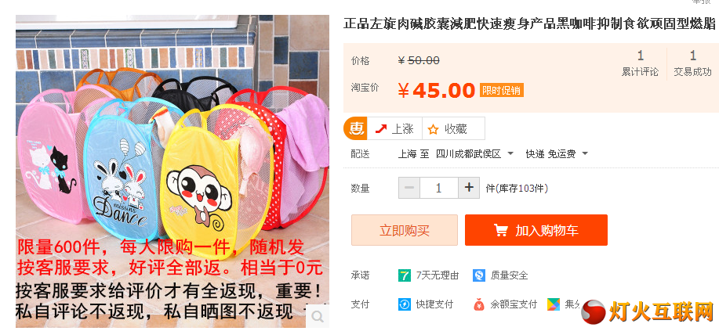Expand the 快递 免运费 shipping dropdown
This screenshot has width=719, height=331.
pyautogui.click(x=557, y=154)
